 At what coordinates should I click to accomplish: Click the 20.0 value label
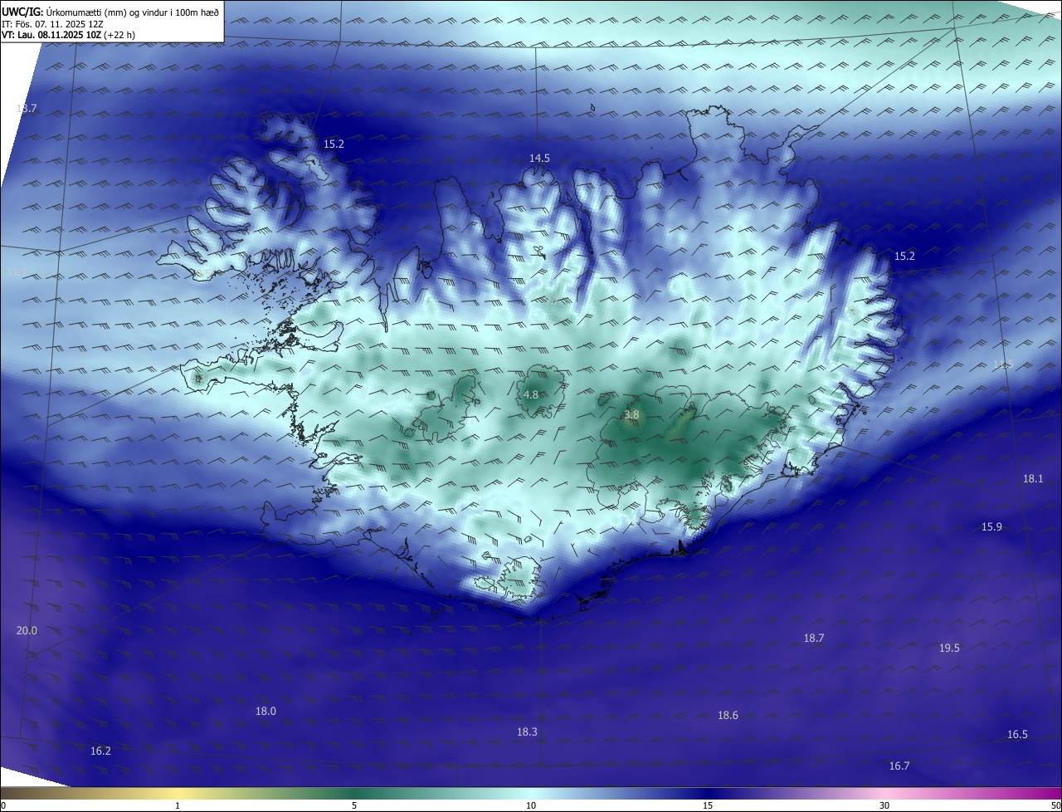point(27,630)
